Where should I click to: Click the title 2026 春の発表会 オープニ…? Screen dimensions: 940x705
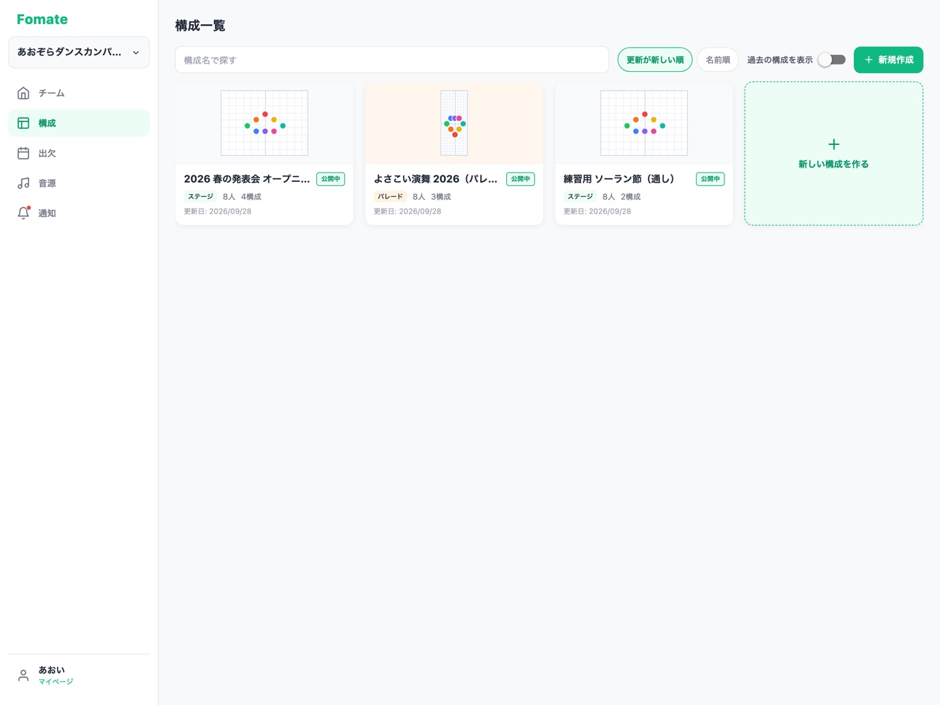click(247, 179)
